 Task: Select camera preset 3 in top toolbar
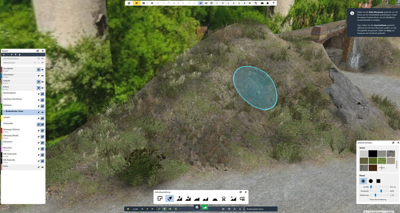coord(239,3)
